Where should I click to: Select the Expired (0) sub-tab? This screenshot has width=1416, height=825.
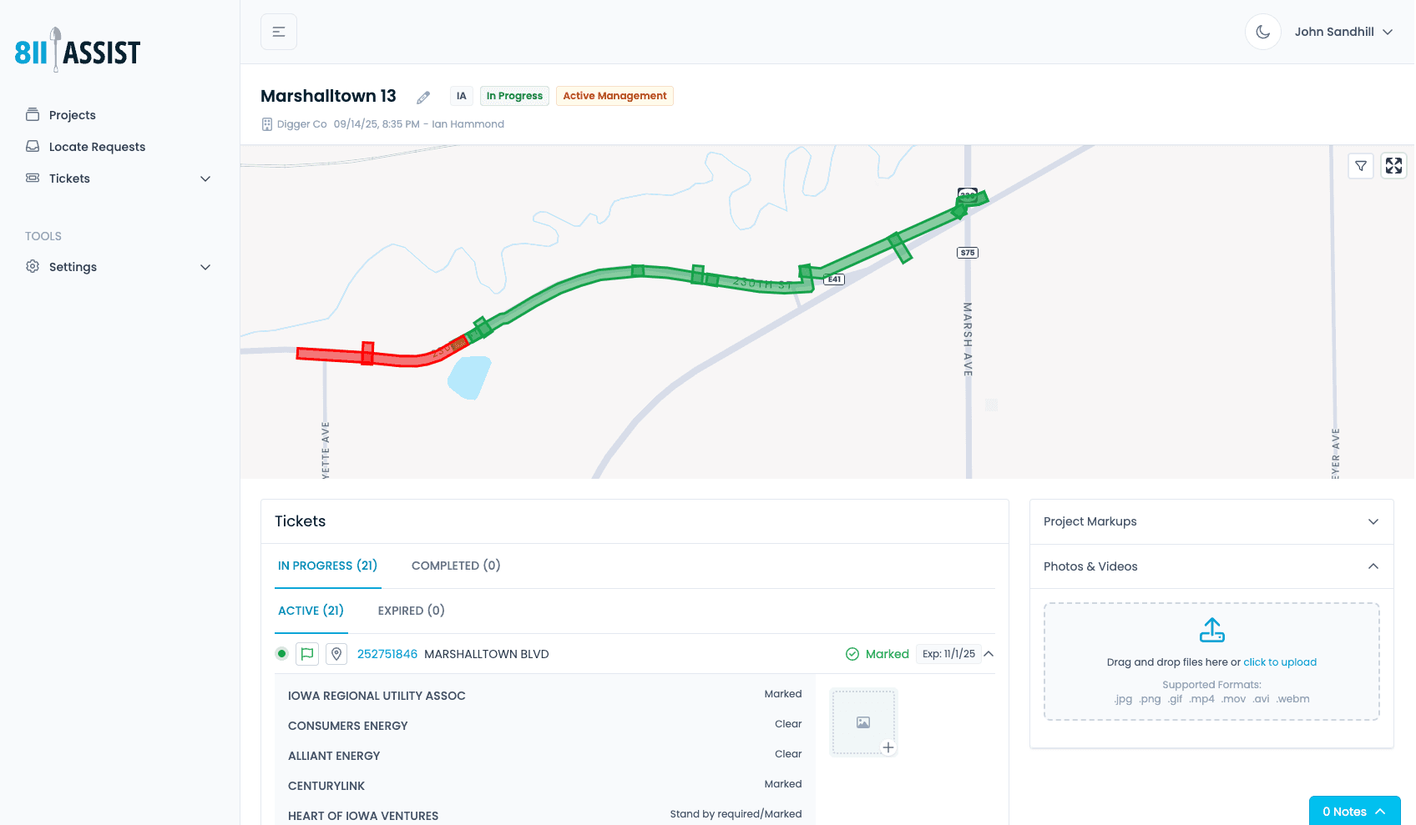click(412, 611)
